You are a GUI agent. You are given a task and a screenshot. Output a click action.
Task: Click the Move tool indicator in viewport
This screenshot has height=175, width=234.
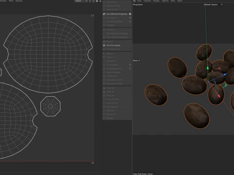click(136, 60)
